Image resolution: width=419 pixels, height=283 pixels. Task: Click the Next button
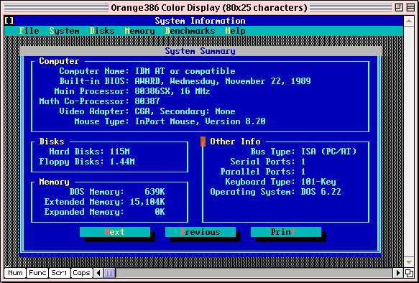115,232
